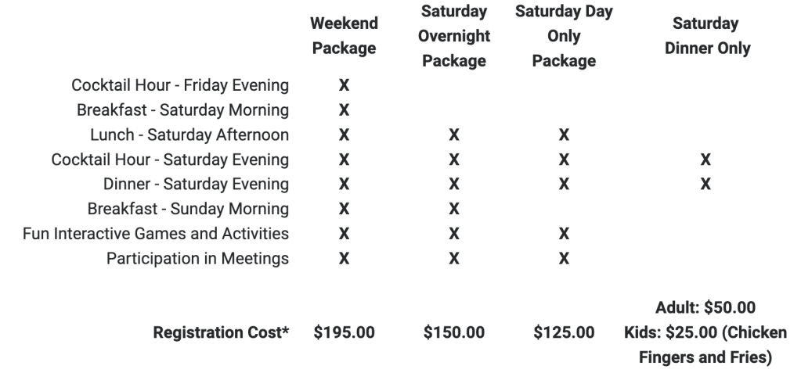
Task: Click Sunday Breakfast X under Saturday Overnight Package
Action: [453, 209]
